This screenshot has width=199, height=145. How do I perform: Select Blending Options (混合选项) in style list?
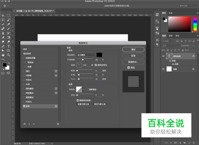[40, 54]
